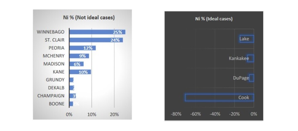Click the -40% axis label
The image size is (298, 131).
[215, 114]
